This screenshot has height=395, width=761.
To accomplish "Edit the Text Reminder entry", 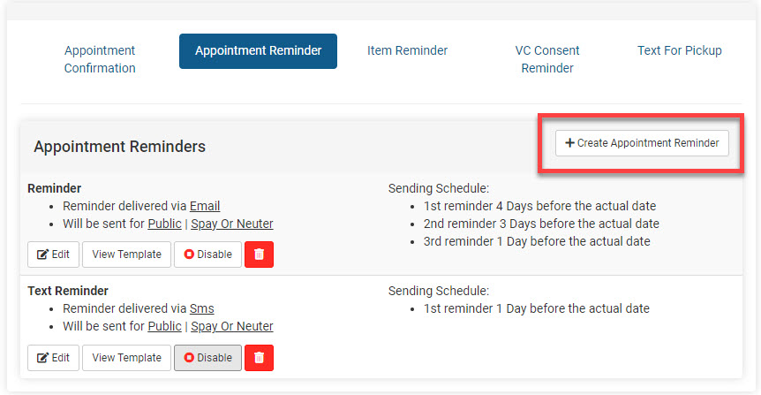I will (x=53, y=358).
